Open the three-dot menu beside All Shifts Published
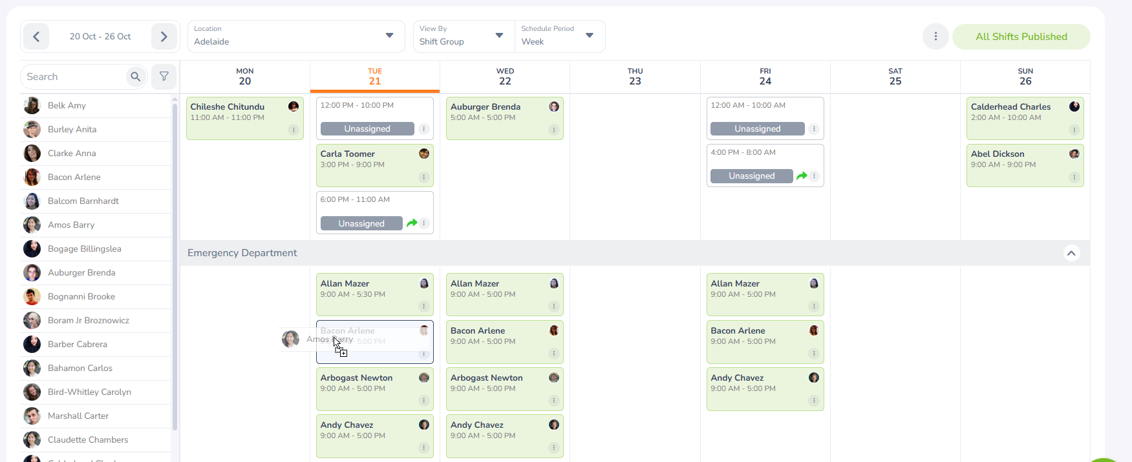Viewport: 1132px width, 462px height. tap(935, 37)
